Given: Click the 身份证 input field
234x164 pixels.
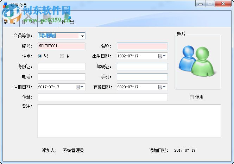Looking at the screenshot, I should coord(62,67).
